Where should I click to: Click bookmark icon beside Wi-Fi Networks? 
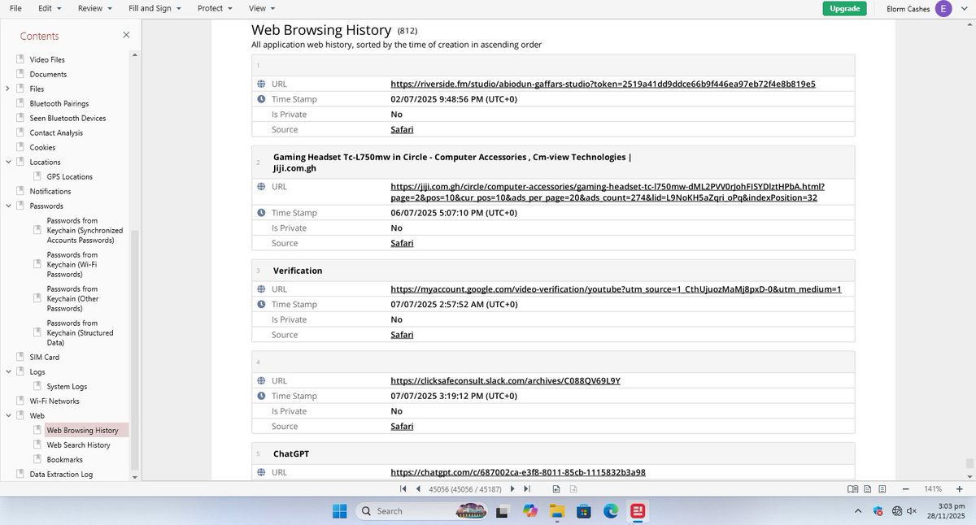click(20, 401)
